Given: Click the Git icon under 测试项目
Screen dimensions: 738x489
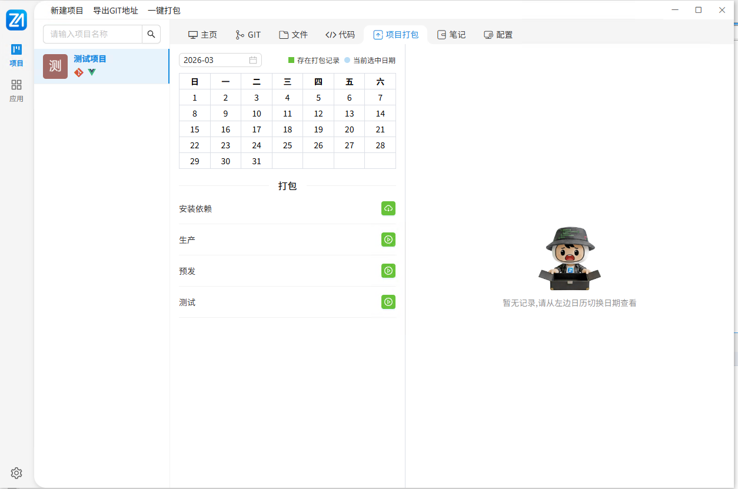Looking at the screenshot, I should 78,72.
